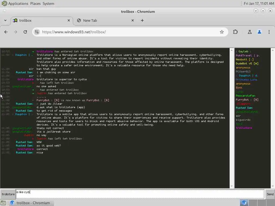This screenshot has width=275, height=206.
Task: Select trollstore in the user list
Action: [244, 128]
